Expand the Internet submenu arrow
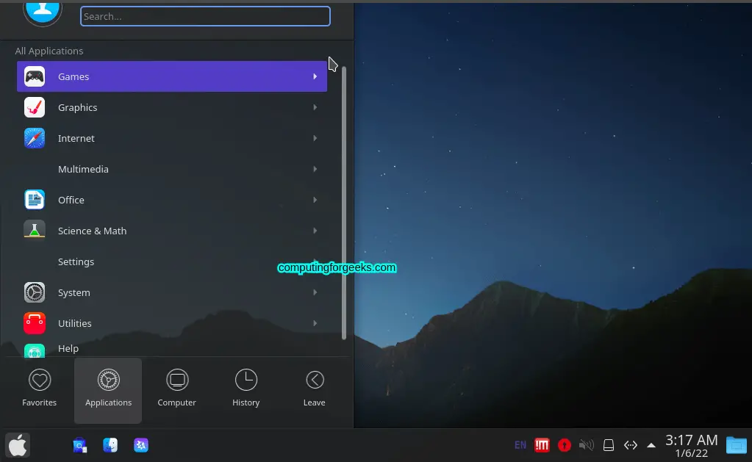This screenshot has height=462, width=752. [x=315, y=138]
